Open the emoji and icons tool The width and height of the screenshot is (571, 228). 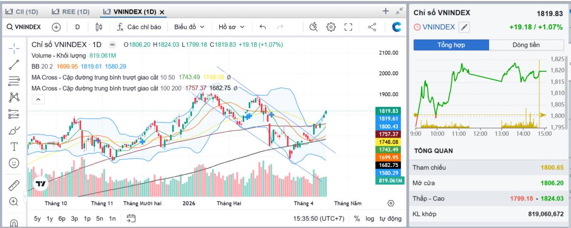[x=14, y=163]
